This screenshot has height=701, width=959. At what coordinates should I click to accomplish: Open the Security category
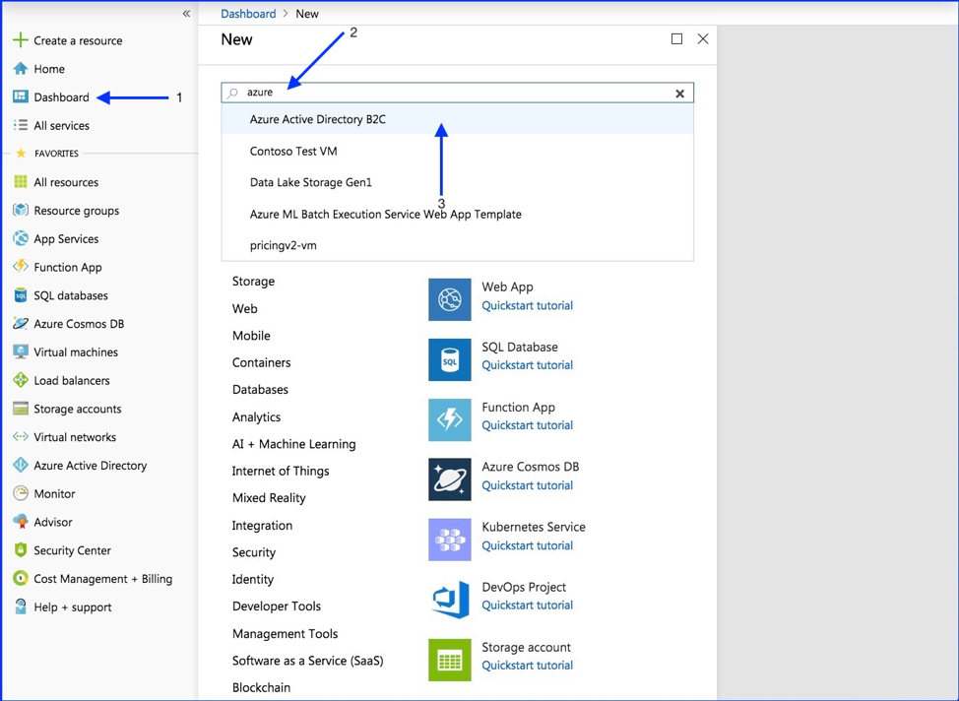pyautogui.click(x=254, y=552)
